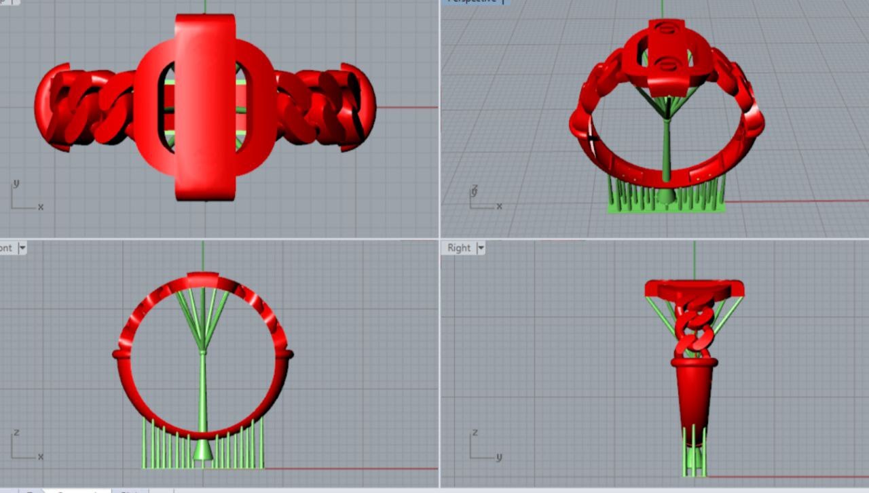The image size is (869, 493).
Task: Click the Top viewport title label
Action: [x=5, y=2]
